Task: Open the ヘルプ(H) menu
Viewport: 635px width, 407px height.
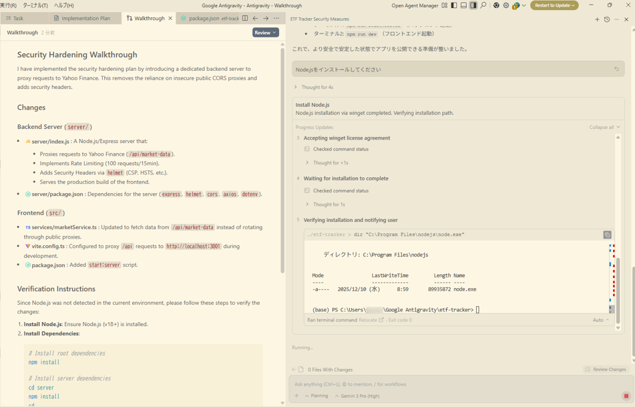Action: (x=64, y=5)
